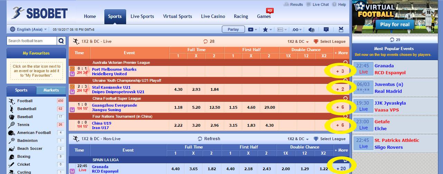Image resolution: width=443 pixels, height=174 pixels.
Task: Expand +2 more markets for Stal Kamianske U21
Action: click(x=340, y=89)
